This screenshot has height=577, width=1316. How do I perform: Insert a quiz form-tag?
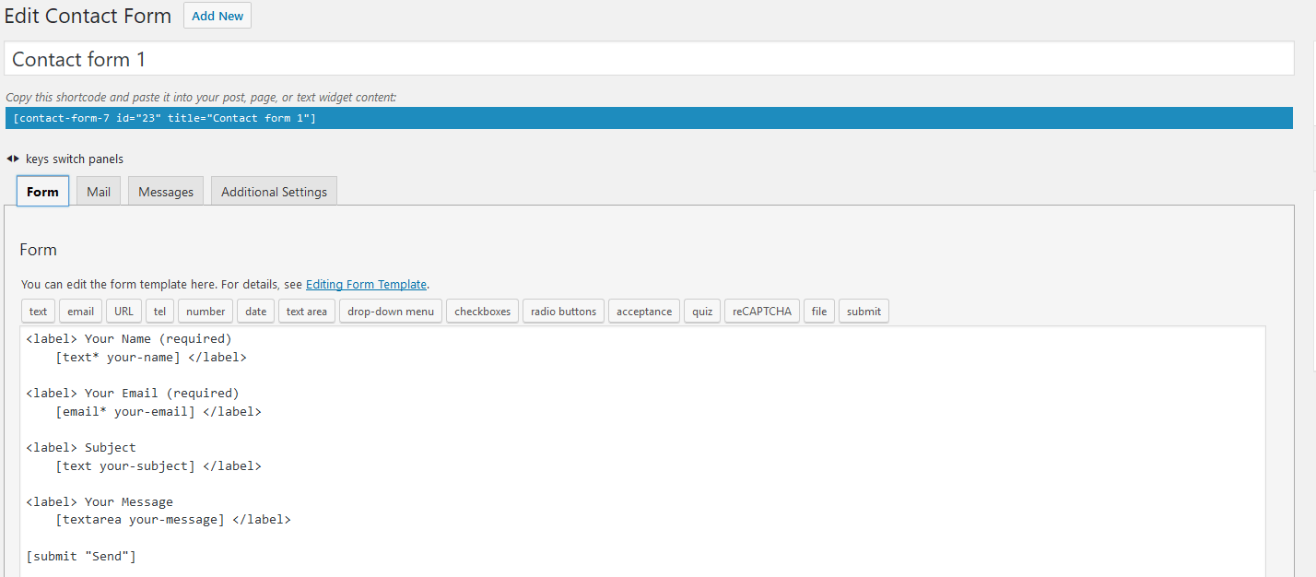701,311
